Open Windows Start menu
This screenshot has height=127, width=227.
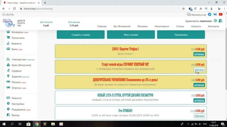click(x=4, y=124)
